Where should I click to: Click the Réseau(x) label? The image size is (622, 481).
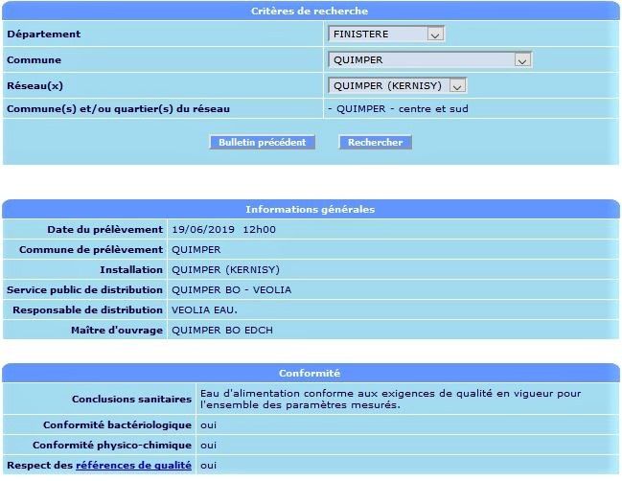click(x=35, y=85)
